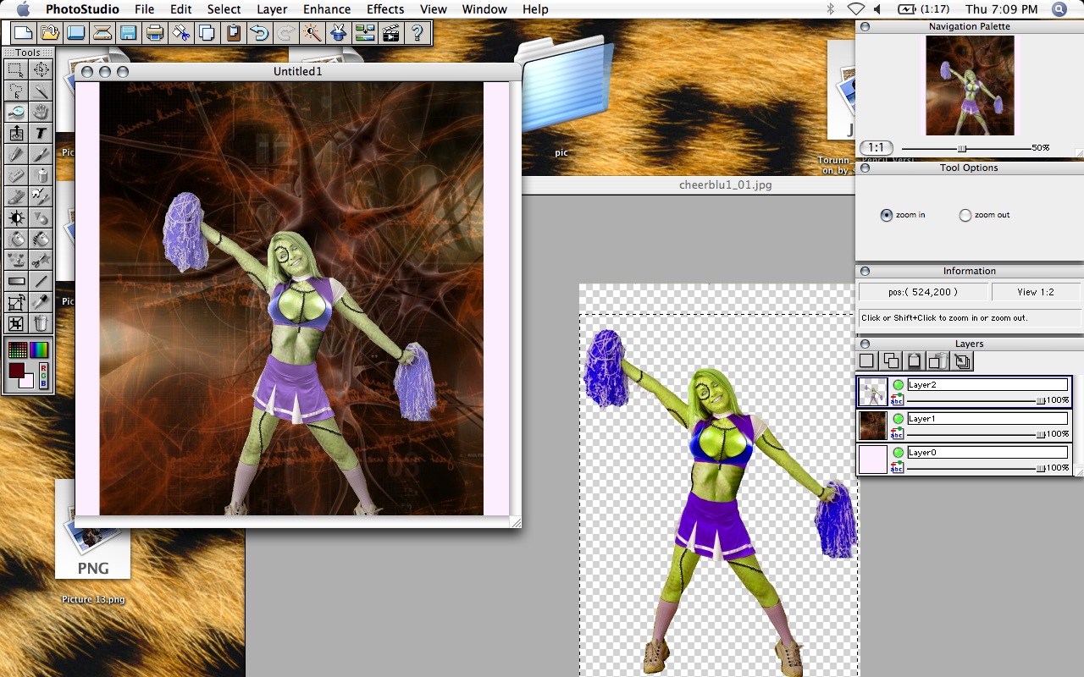Click the rabbit-in-hat effects toolbar icon

(339, 33)
